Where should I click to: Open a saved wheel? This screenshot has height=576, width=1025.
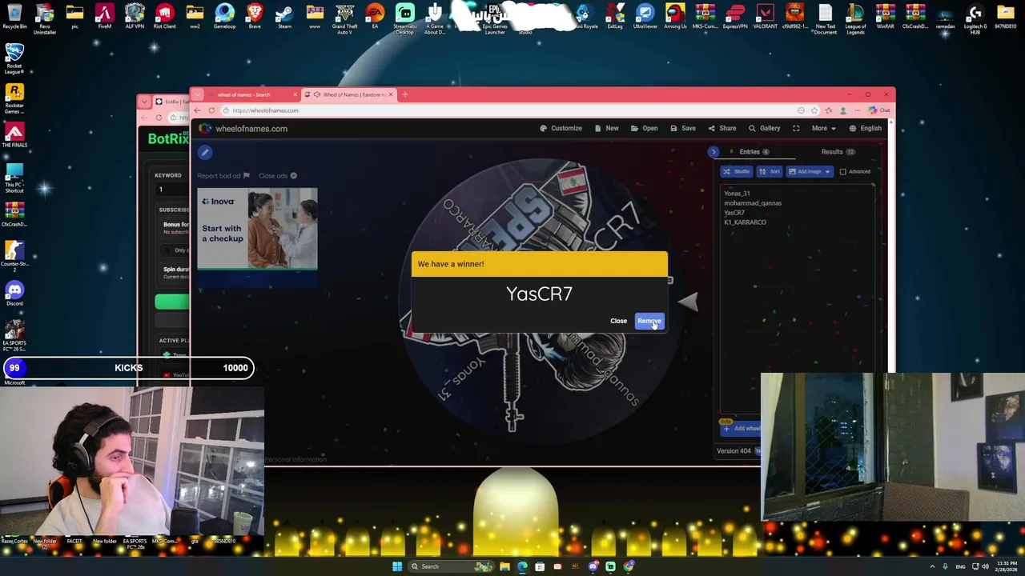click(x=644, y=128)
